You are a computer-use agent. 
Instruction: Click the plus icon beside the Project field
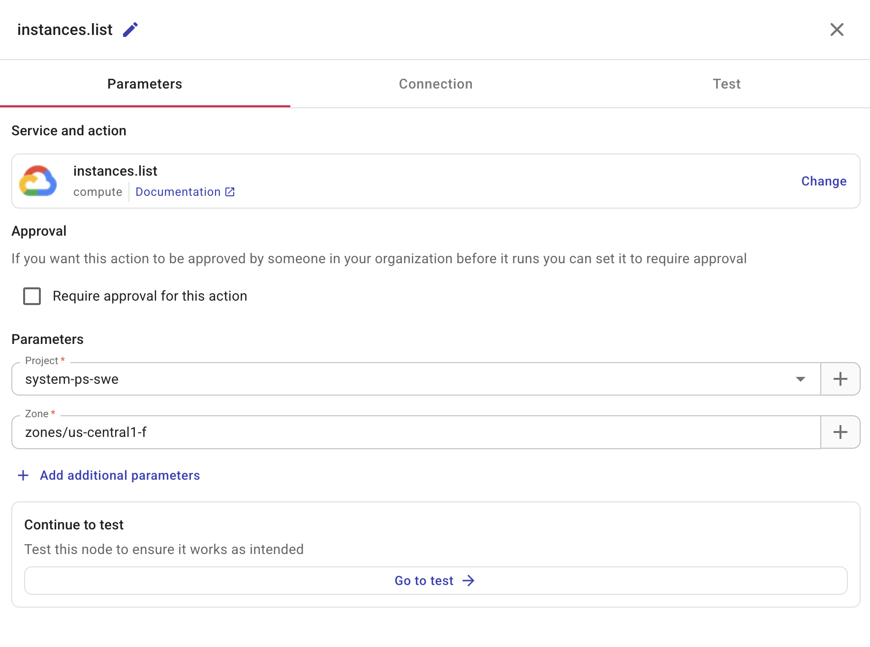click(840, 378)
